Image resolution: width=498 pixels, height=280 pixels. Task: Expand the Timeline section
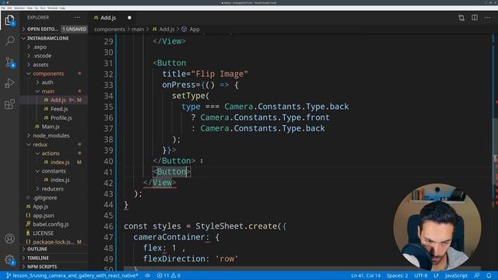tap(54, 257)
